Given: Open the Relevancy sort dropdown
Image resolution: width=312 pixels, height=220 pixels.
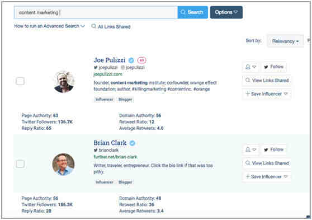Looking at the screenshot, I should coord(286,41).
